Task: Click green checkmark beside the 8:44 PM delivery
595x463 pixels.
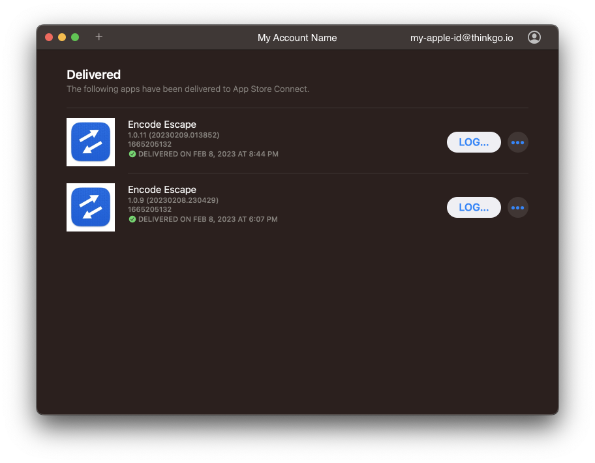Action: click(x=132, y=154)
